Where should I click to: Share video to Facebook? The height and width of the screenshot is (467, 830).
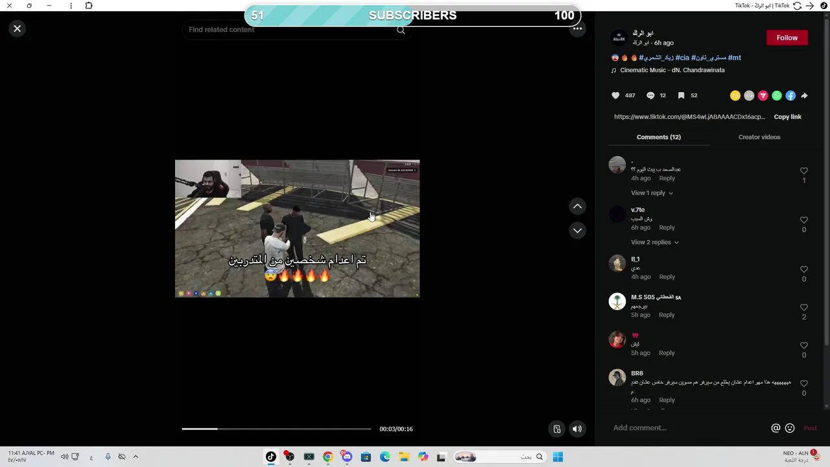pos(790,95)
